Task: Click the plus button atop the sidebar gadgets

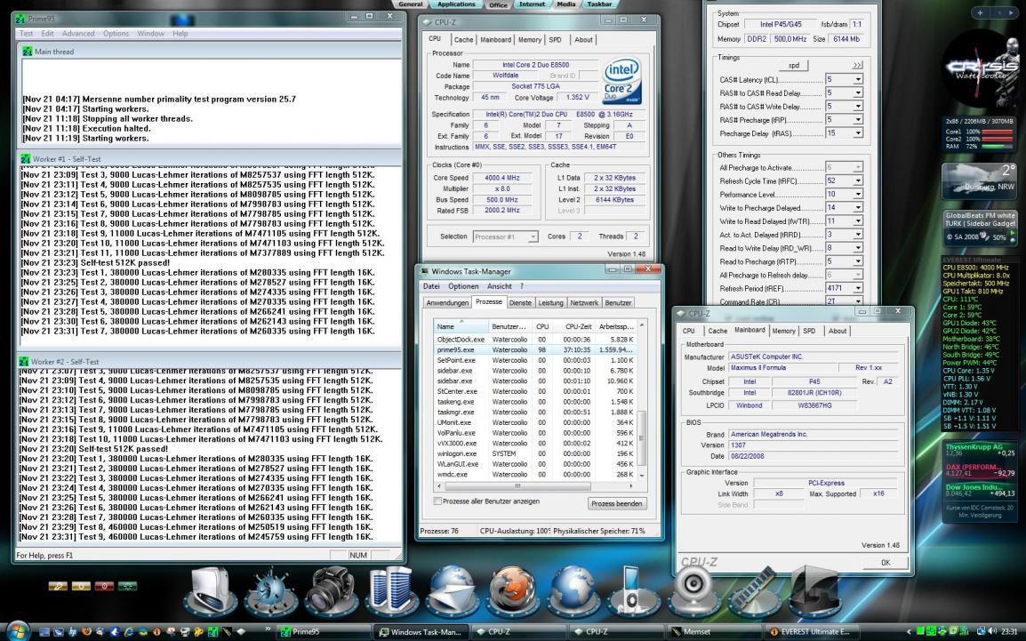Action: 980,12
